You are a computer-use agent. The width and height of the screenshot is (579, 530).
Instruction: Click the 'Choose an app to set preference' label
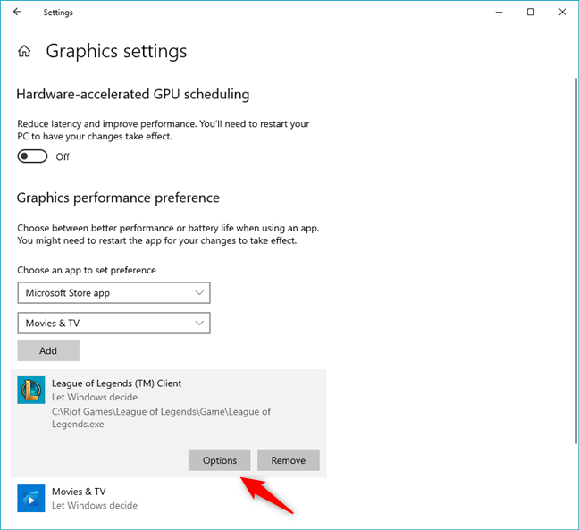(87, 270)
